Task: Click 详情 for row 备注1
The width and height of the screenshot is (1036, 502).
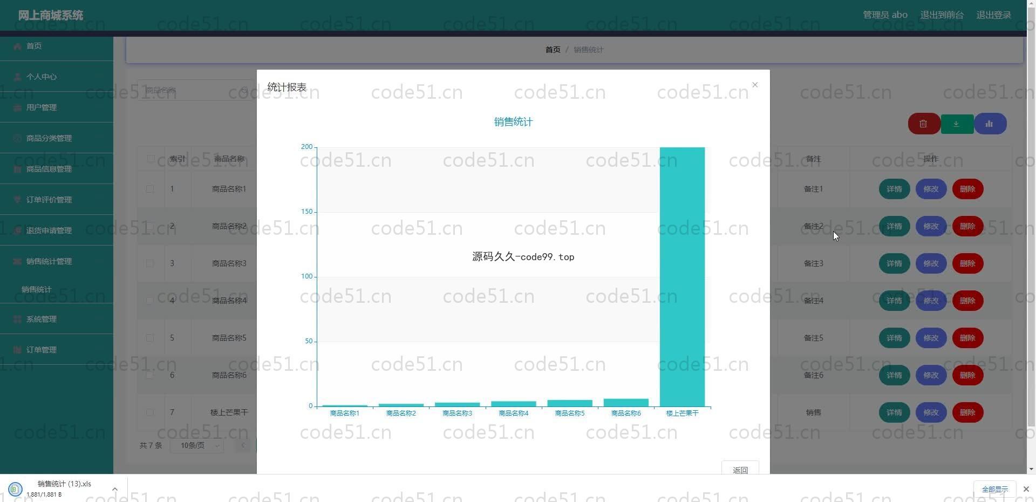Action: pos(894,189)
